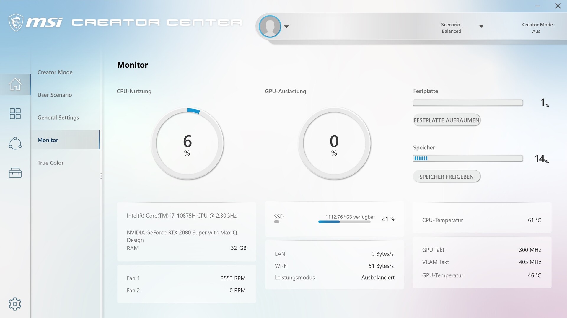The width and height of the screenshot is (567, 318).
Task: Open settings via the gear icon
Action: click(15, 304)
